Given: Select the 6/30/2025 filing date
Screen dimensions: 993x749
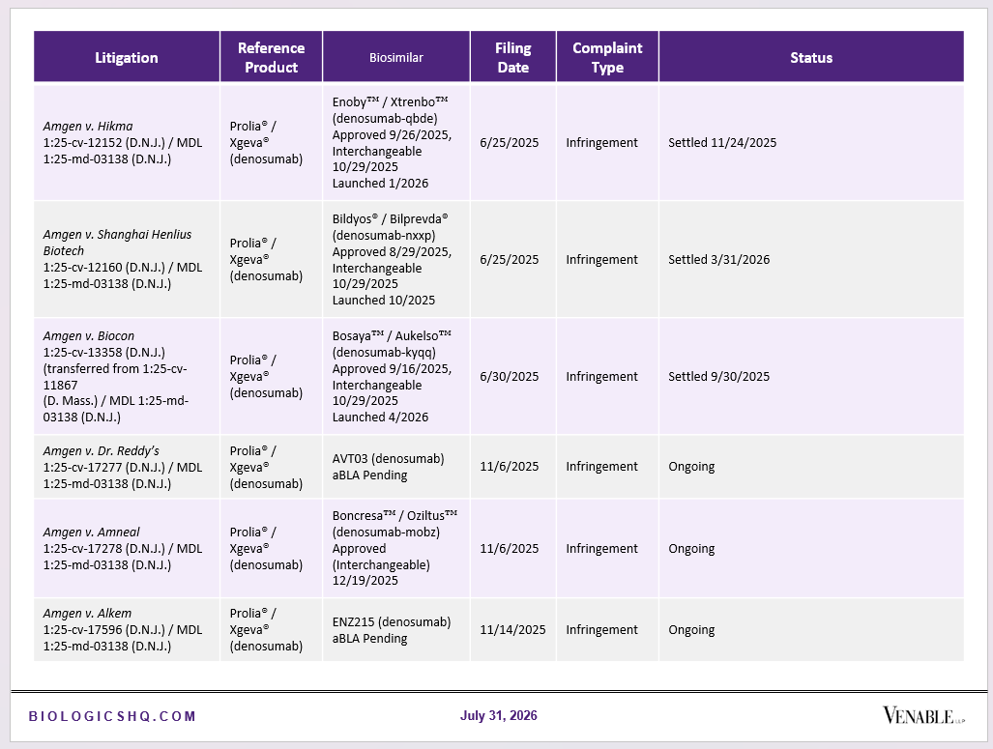Looking at the screenshot, I should click(x=510, y=376).
